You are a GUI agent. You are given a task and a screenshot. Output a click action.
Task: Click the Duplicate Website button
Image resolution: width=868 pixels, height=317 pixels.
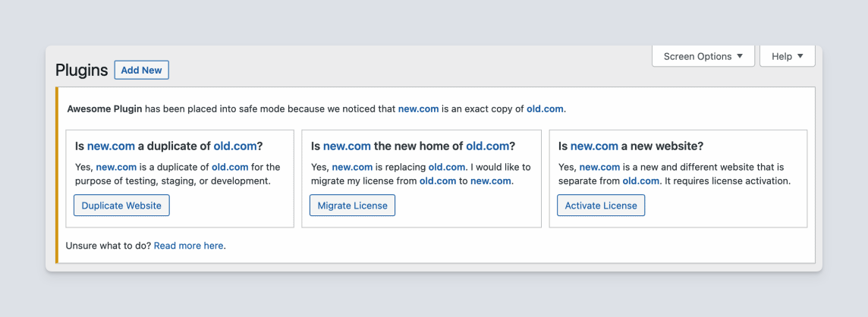[x=121, y=206]
